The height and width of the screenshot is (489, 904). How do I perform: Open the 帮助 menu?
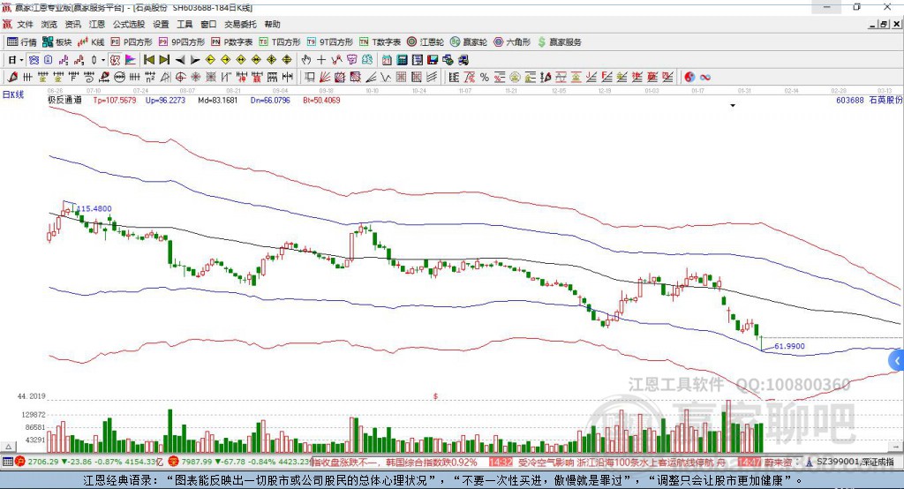click(x=272, y=24)
